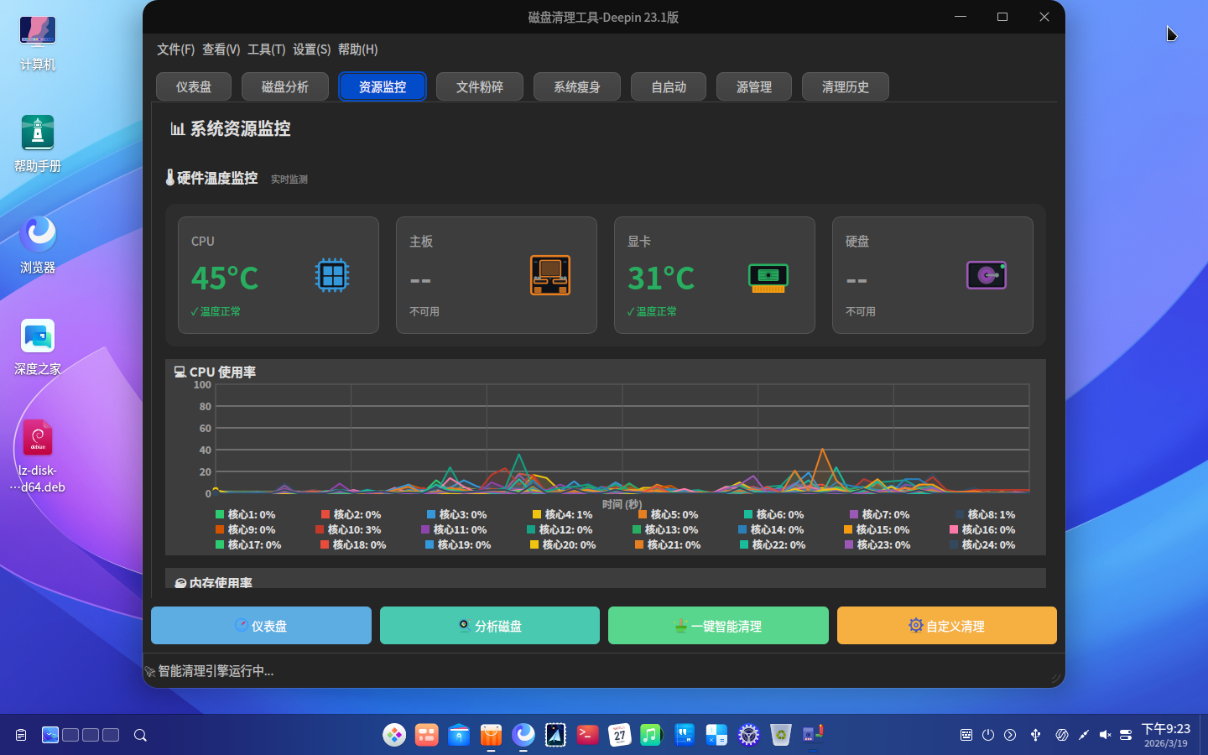This screenshot has width=1208, height=755.
Task: Open the 工具(T) menu
Action: (x=266, y=49)
